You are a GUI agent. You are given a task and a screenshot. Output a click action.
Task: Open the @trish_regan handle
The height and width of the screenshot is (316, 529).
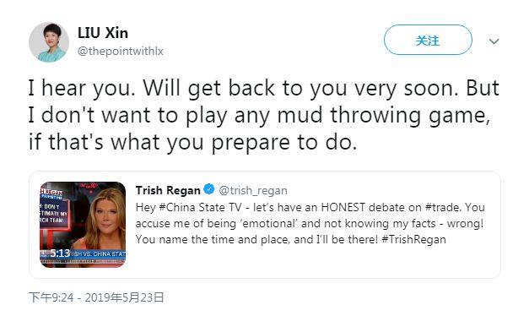(253, 190)
